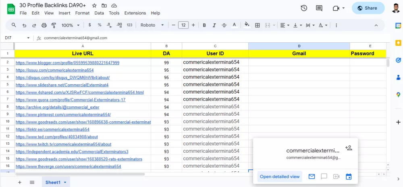This screenshot has height=187, width=403.
Task: Decrease decimal places
Action: tap(109, 25)
